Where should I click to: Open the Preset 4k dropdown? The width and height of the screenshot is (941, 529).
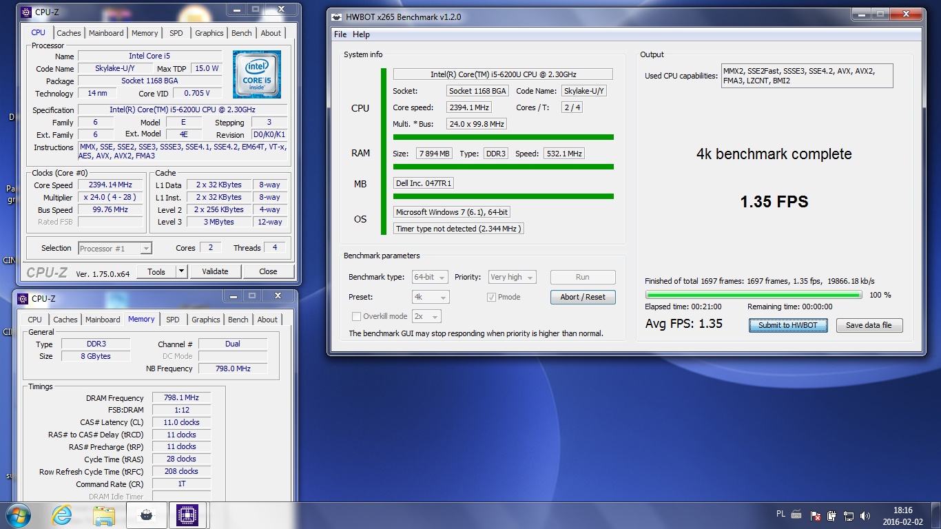point(431,297)
